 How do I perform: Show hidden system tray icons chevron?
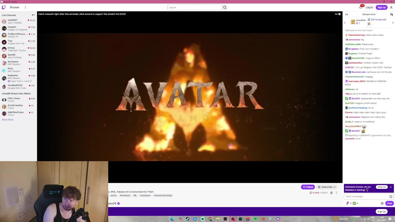(x=361, y=219)
